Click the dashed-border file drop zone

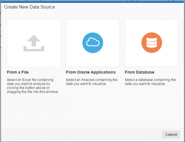[34, 43]
